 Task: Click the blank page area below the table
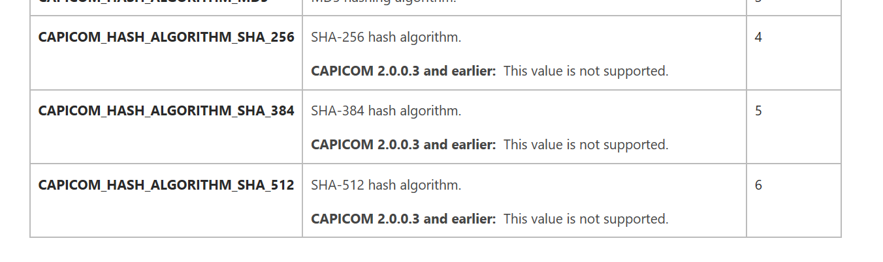tap(435, 250)
